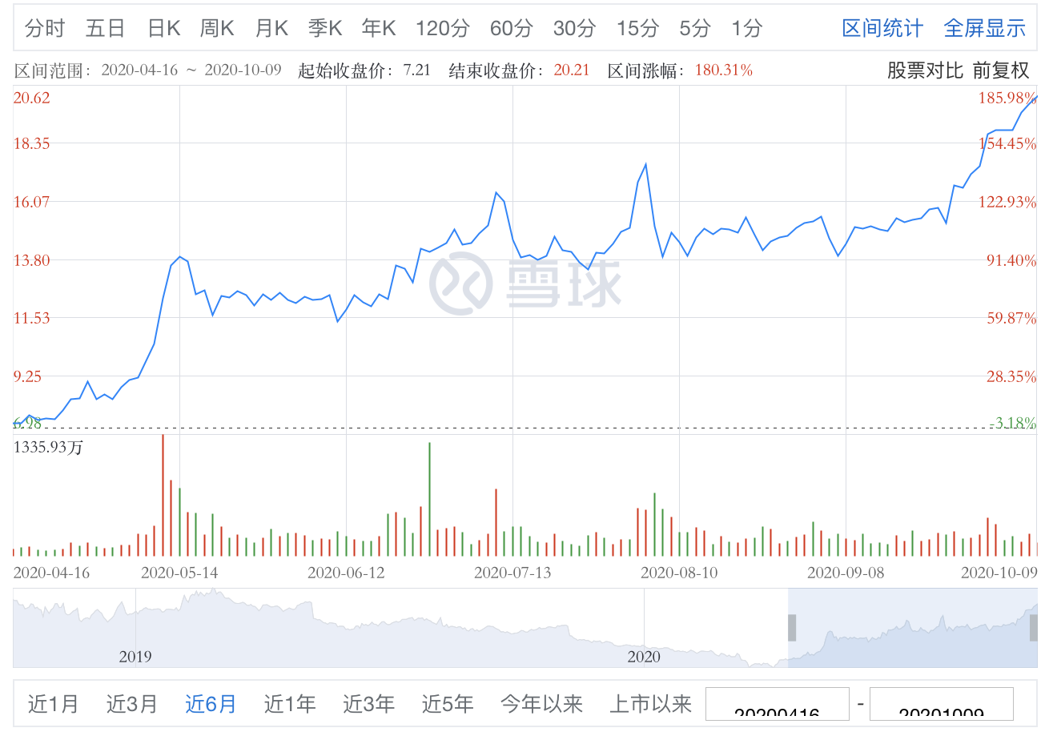Viewport: 1049px width, 748px height.
Task: Click the 区间统计 link
Action: [882, 29]
